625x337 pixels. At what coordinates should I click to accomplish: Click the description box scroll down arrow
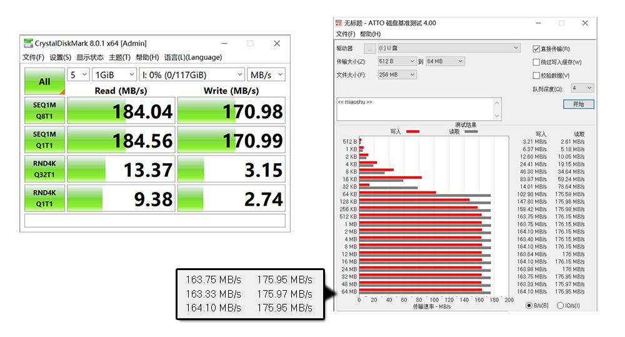click(x=497, y=116)
